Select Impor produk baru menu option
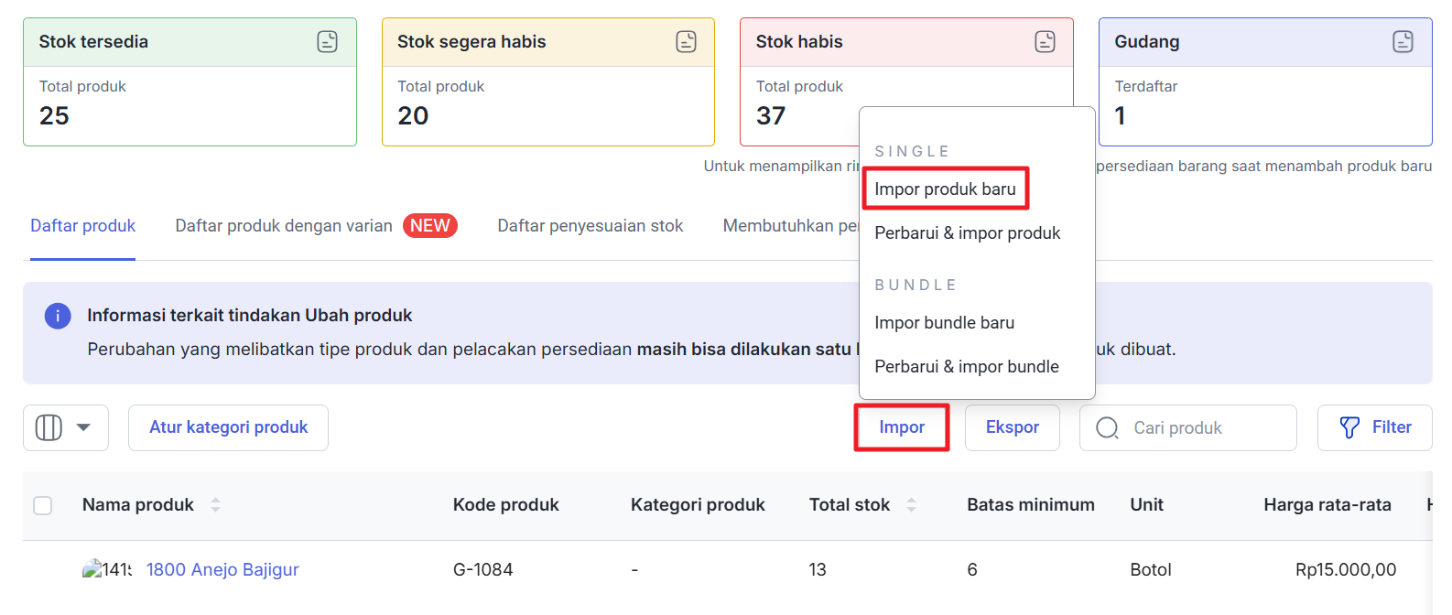This screenshot has width=1452, height=615. [945, 189]
